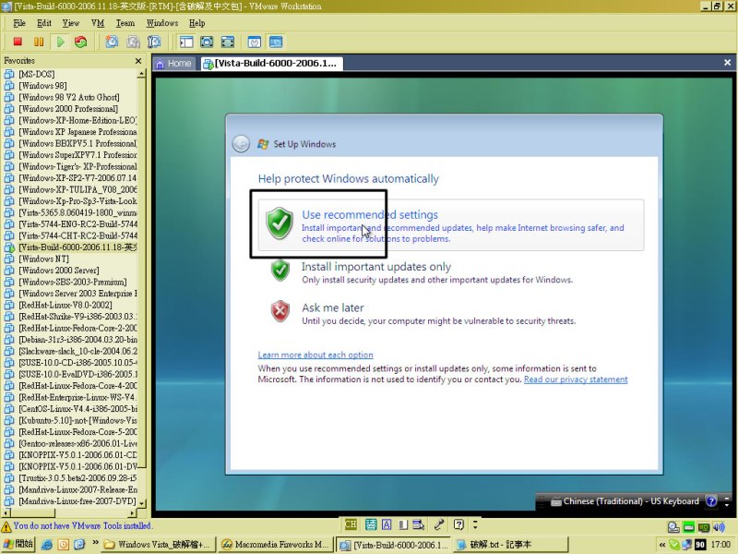
Task: Click the Start button on taskbar
Action: (x=18, y=544)
